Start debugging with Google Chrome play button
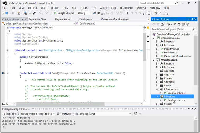Viewport: 200px width, 133px height. tap(55, 13)
